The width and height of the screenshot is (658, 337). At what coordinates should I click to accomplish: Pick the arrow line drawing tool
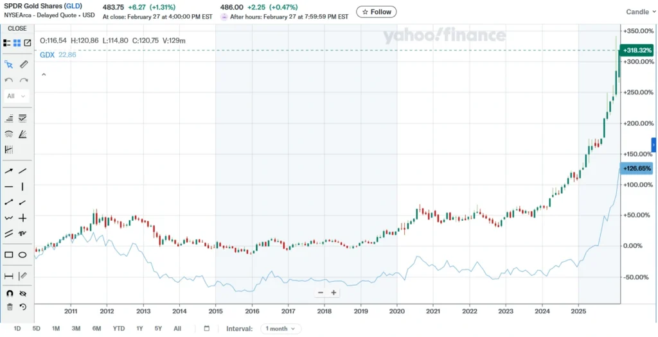(9, 171)
